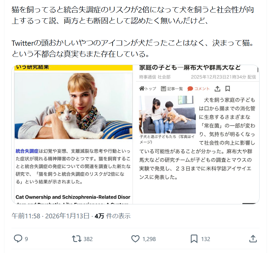Click the 382 retweet count
This screenshot has height=253, width=268.
(x=88, y=239)
